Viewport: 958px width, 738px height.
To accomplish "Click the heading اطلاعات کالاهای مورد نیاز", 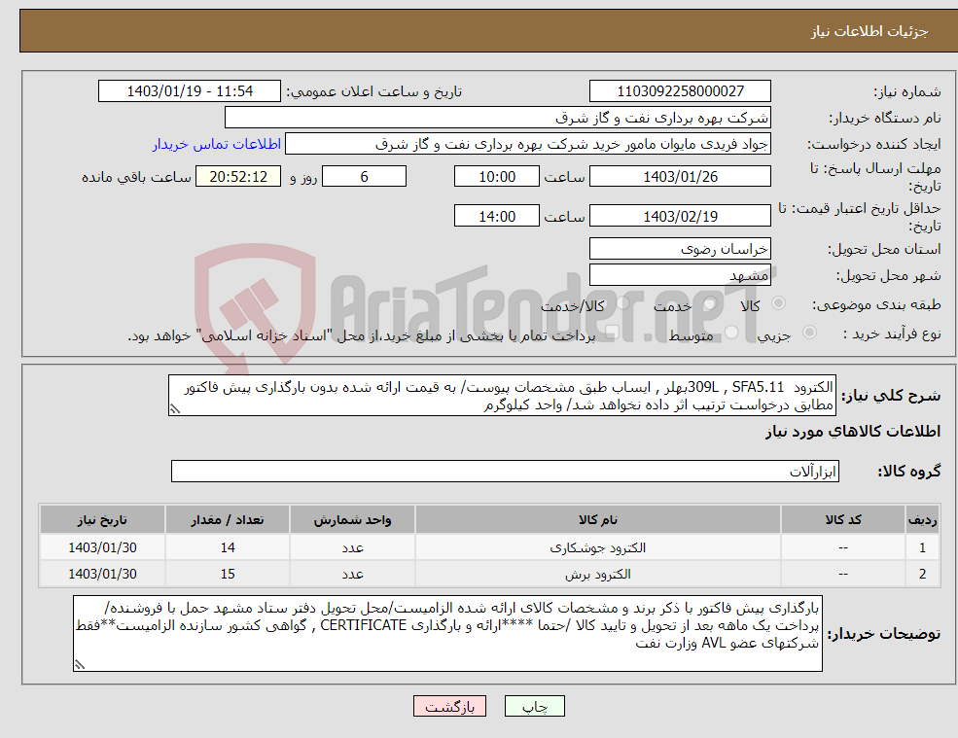I will pos(853,432).
